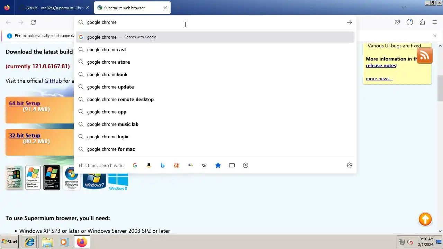This screenshot has width=443, height=249.
Task: Search with Bing one-off icon
Action: [x=163, y=165]
